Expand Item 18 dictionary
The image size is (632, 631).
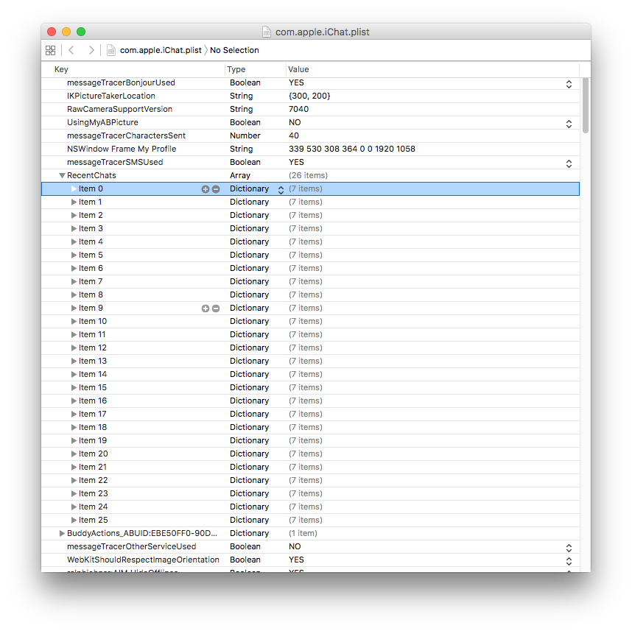click(74, 427)
